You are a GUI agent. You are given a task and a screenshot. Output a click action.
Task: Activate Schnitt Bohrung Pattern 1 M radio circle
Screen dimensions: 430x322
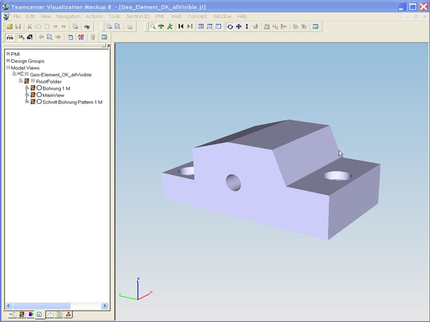(x=39, y=102)
